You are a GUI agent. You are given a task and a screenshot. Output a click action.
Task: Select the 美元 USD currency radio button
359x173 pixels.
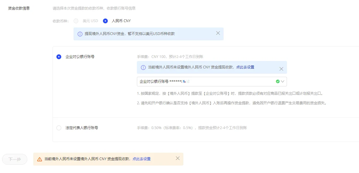[76, 21]
